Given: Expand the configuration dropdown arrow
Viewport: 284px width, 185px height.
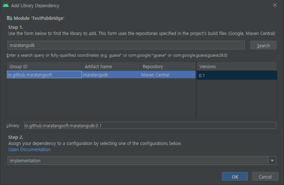Looking at the screenshot, I should click(272, 160).
